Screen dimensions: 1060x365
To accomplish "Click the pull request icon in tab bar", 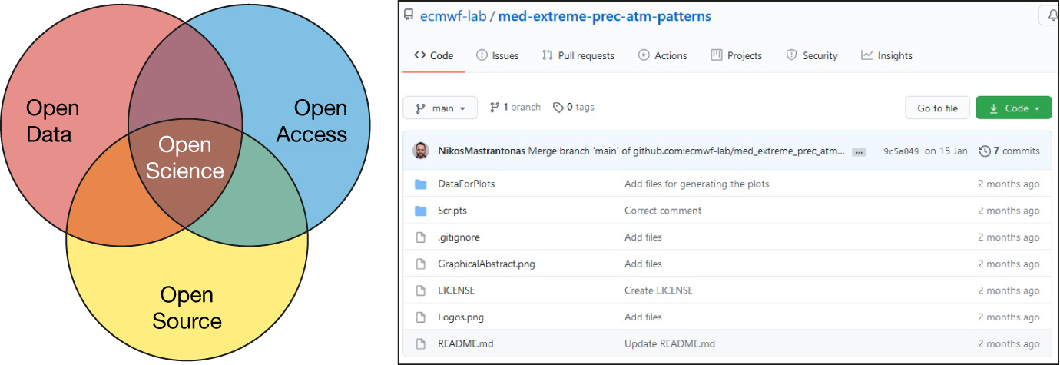I will [547, 55].
